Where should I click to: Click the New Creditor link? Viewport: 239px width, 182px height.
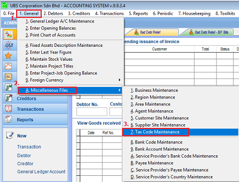coord(25,163)
